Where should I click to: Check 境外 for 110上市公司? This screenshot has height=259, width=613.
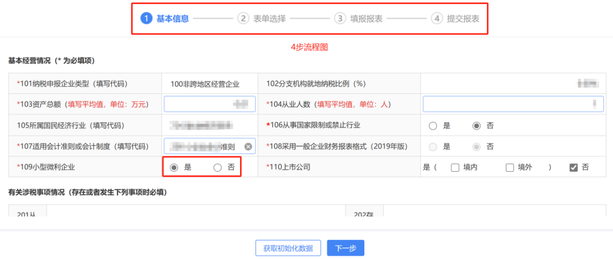click(x=510, y=167)
